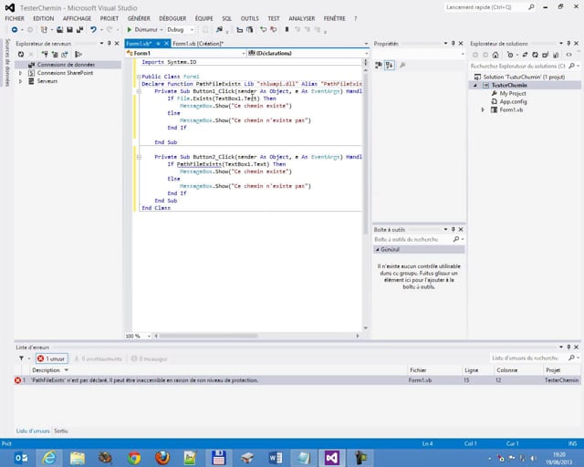The width and height of the screenshot is (584, 467).
Task: Click the Refresh icon in Solution Explorer toolbar
Action: click(536, 55)
